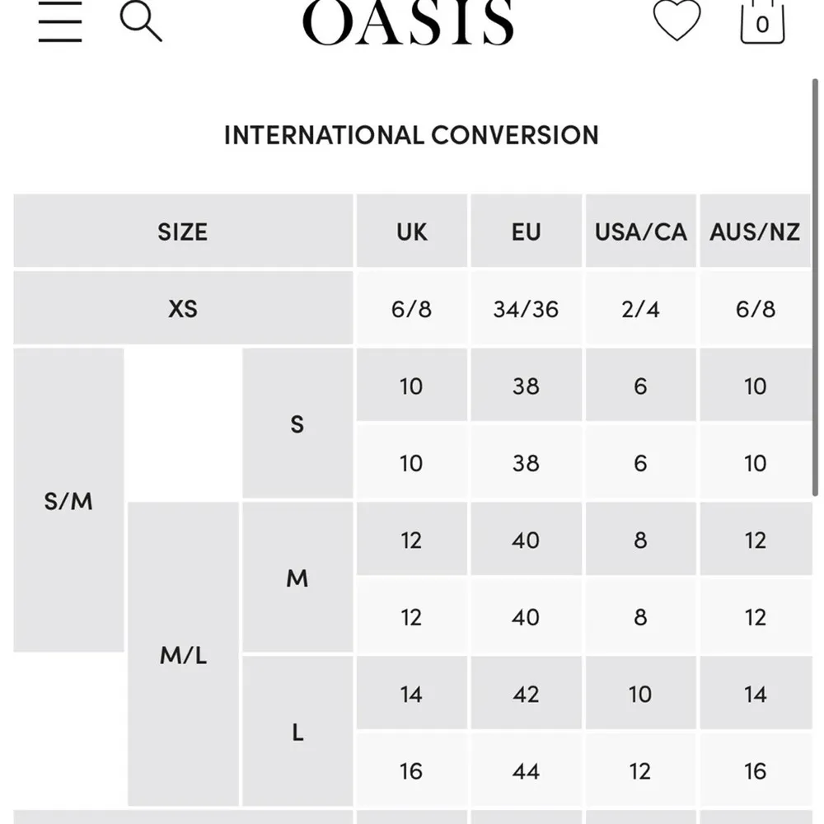Click the S/M size group cell

[x=68, y=500]
